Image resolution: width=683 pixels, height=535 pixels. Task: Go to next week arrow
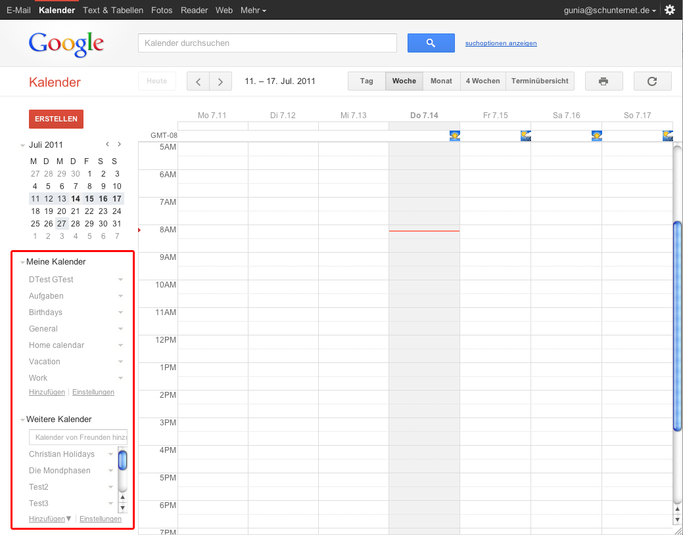point(220,81)
